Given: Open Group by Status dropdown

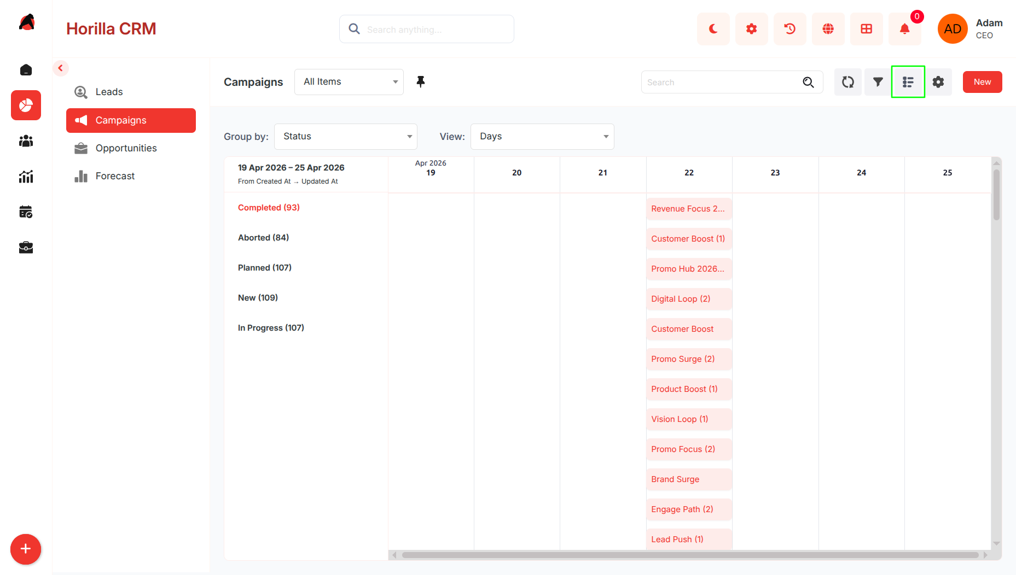Looking at the screenshot, I should (346, 137).
